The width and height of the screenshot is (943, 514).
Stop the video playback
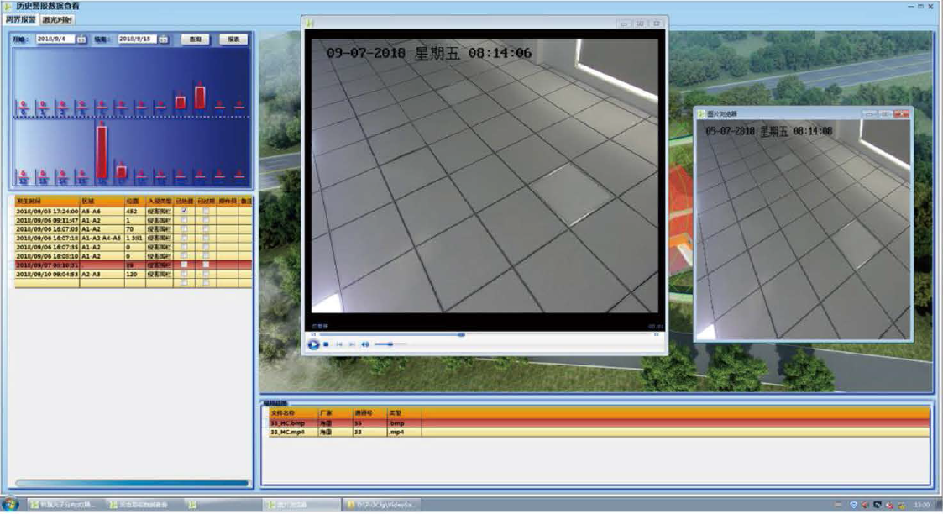coord(326,344)
